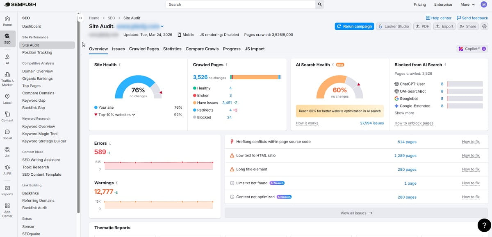Open Traffic & Market sidebar icon
Image resolution: width=492 pixels, height=237 pixels.
point(7,78)
